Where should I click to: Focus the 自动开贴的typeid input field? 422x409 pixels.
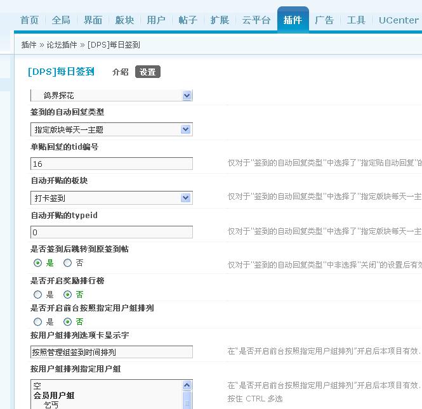pyautogui.click(x=112, y=232)
